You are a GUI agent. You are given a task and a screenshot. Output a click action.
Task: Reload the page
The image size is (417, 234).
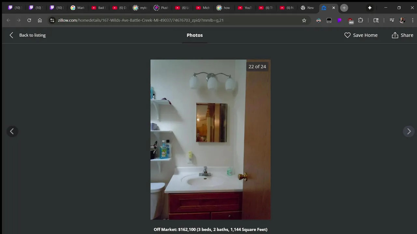pos(29,20)
